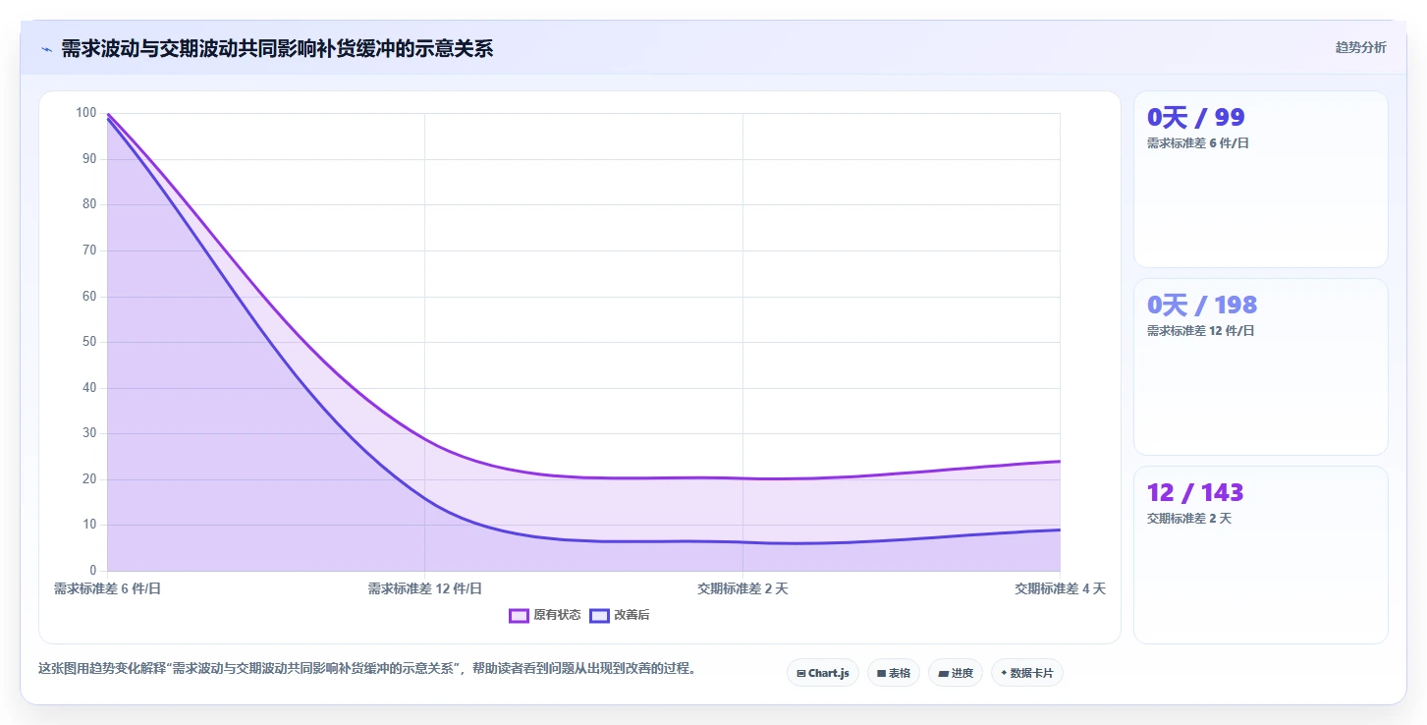Click the 原有状态 purple legend swatch
The width and height of the screenshot is (1427, 725).
pos(519,615)
